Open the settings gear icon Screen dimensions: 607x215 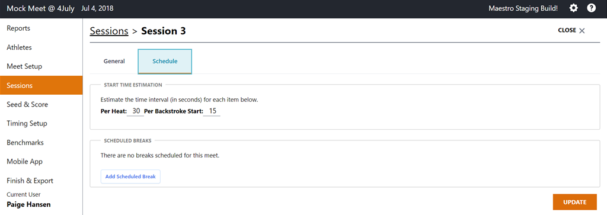(573, 8)
